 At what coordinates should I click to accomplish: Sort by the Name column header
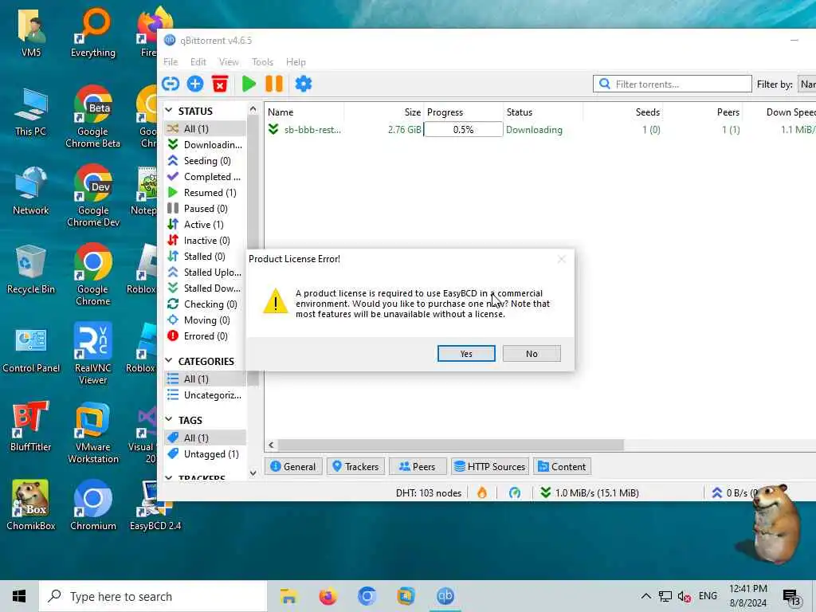coord(305,112)
